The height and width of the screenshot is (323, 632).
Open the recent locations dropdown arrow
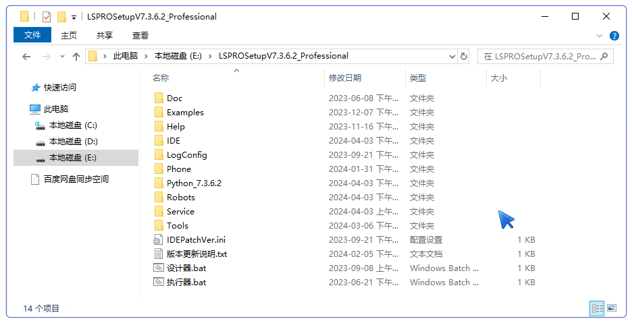(62, 57)
